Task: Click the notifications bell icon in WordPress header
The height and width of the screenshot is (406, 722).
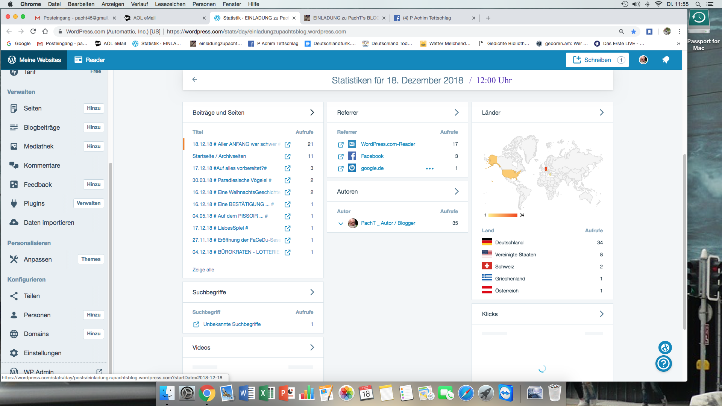Action: (666, 60)
